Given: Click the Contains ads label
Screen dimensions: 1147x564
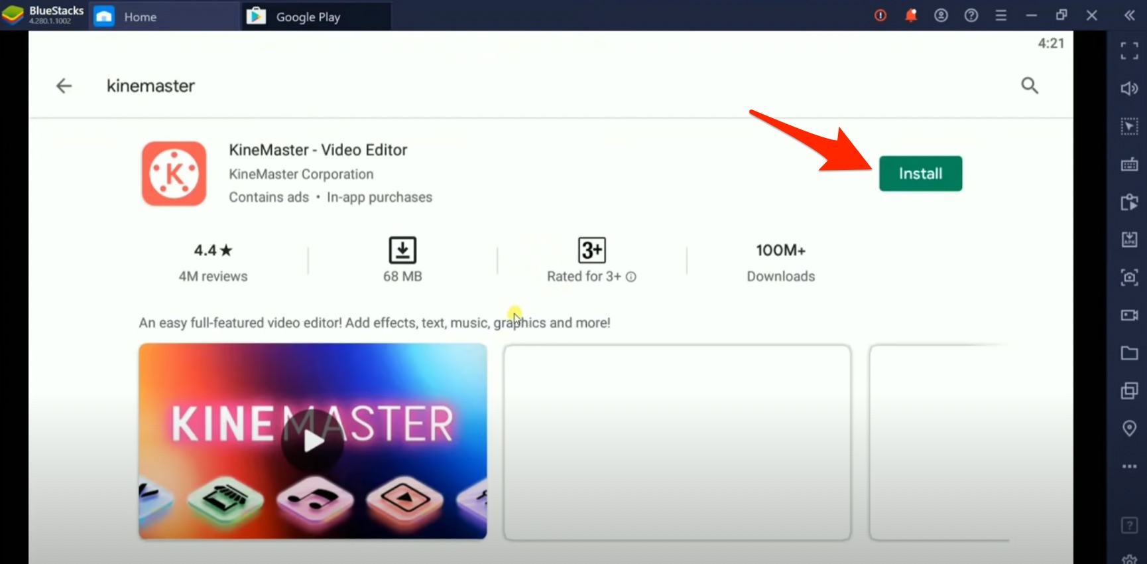Looking at the screenshot, I should point(269,197).
